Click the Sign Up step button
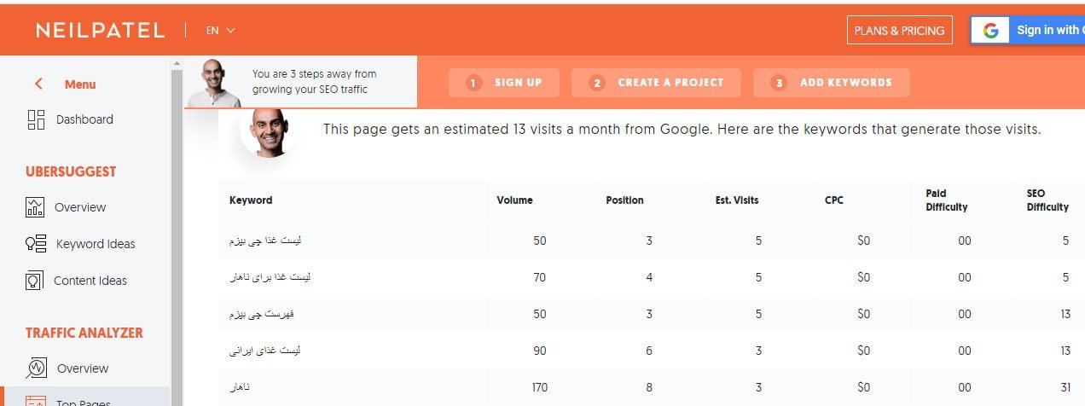This screenshot has height=406, width=1085. tap(504, 83)
